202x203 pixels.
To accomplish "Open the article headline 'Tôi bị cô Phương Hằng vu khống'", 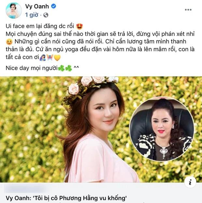I will [x=66, y=198].
